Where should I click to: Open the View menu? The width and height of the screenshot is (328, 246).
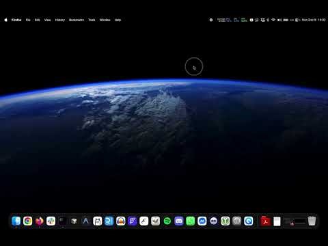point(47,20)
